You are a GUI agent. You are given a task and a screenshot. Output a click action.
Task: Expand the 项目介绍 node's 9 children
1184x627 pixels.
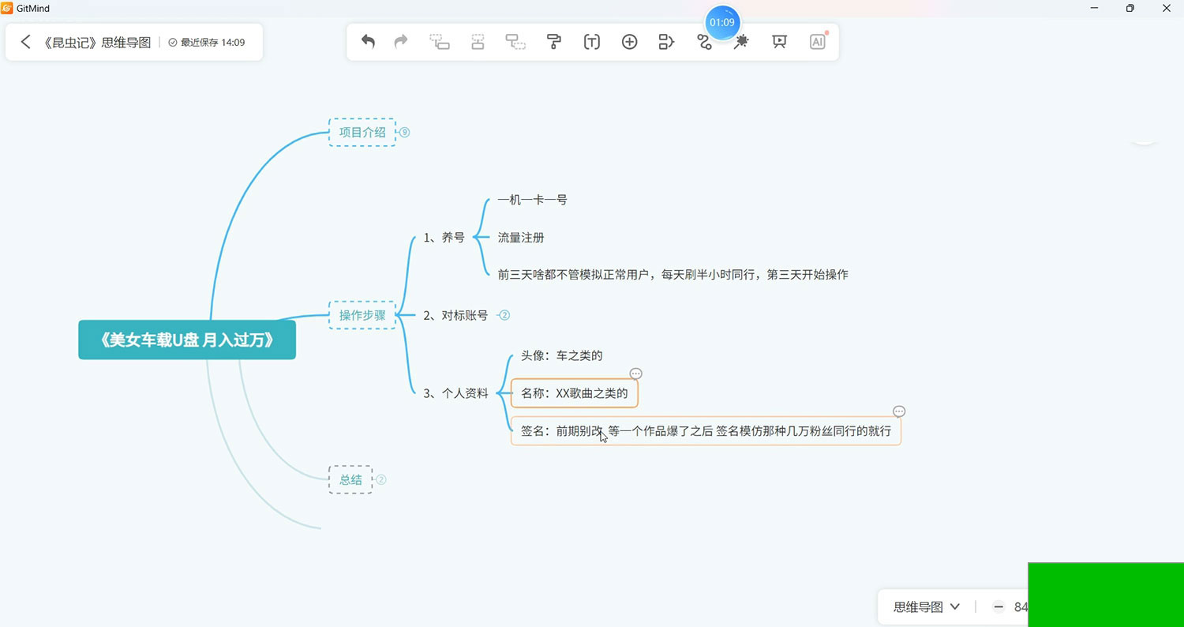pyautogui.click(x=404, y=133)
